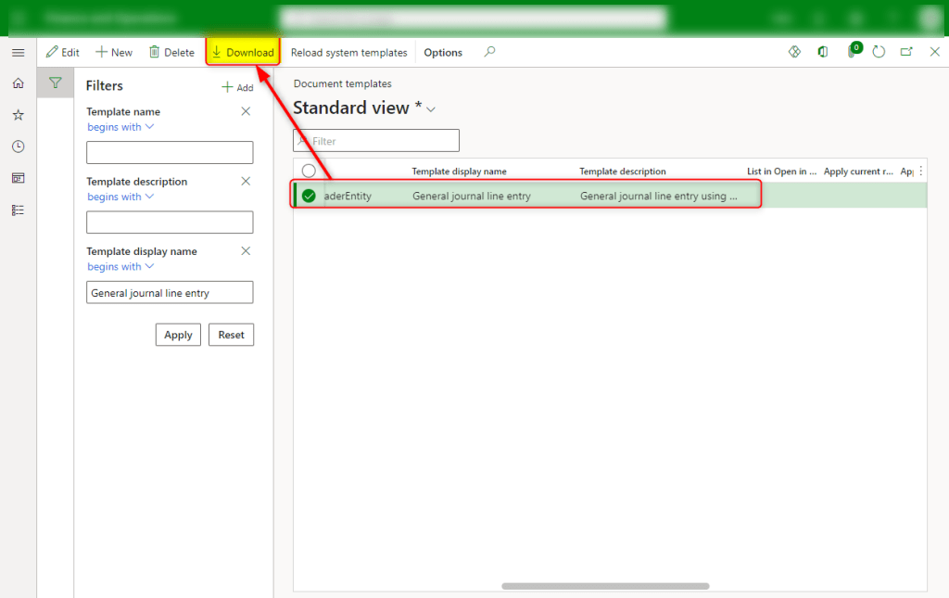
Task: Open Recent clock icon in sidebar
Action: [x=18, y=146]
